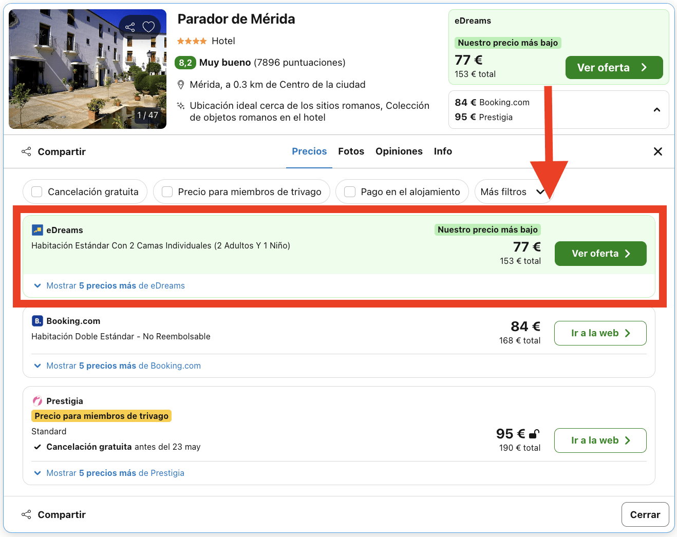Check Precio para miembros de trivago
Viewport: 677px width, 537px height.
point(167,191)
